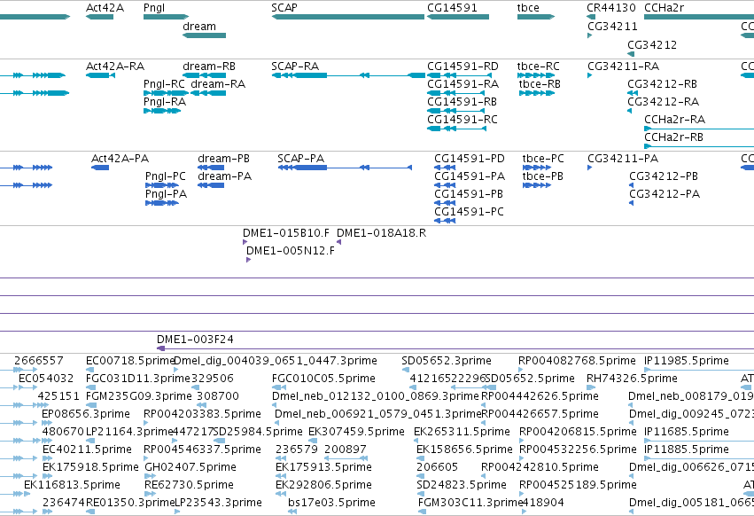Select the SD05652.3prime EST
The width and height of the screenshot is (754, 516).
(x=406, y=370)
